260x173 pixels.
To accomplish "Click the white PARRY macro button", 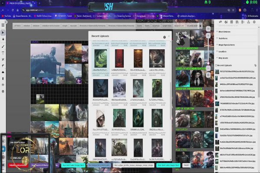I will click(186, 165).
